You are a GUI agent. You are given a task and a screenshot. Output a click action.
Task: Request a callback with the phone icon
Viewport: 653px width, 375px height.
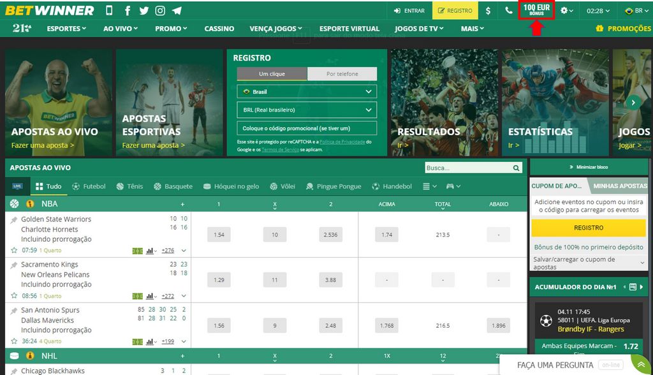[508, 10]
